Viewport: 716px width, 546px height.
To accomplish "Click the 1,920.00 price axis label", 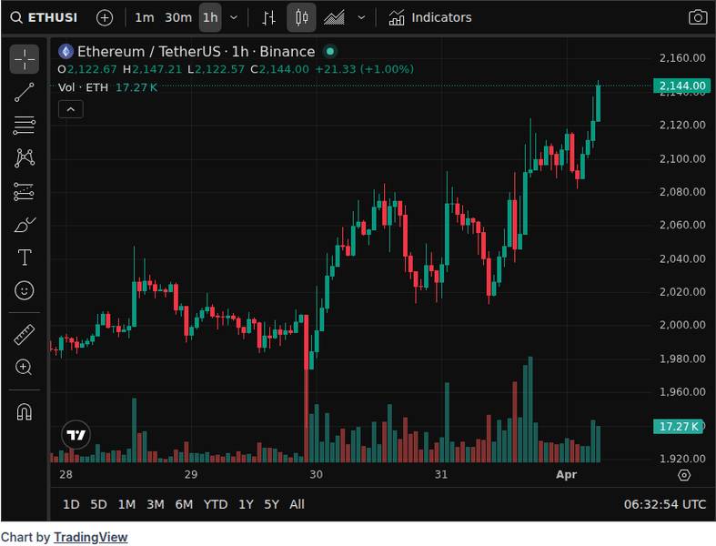I will click(682, 459).
